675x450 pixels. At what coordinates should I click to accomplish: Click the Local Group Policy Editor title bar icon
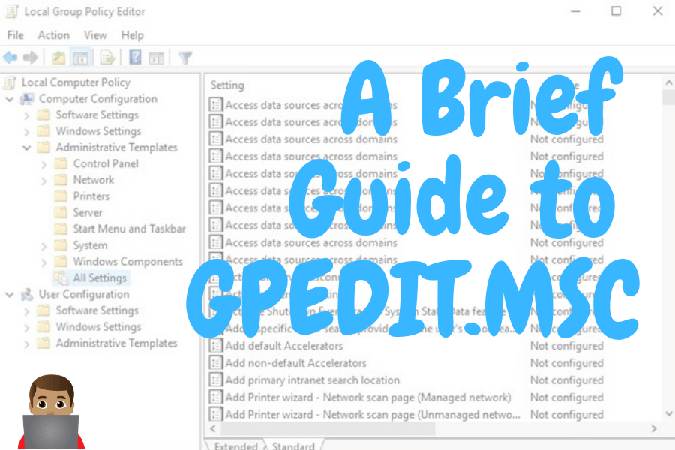[11, 12]
